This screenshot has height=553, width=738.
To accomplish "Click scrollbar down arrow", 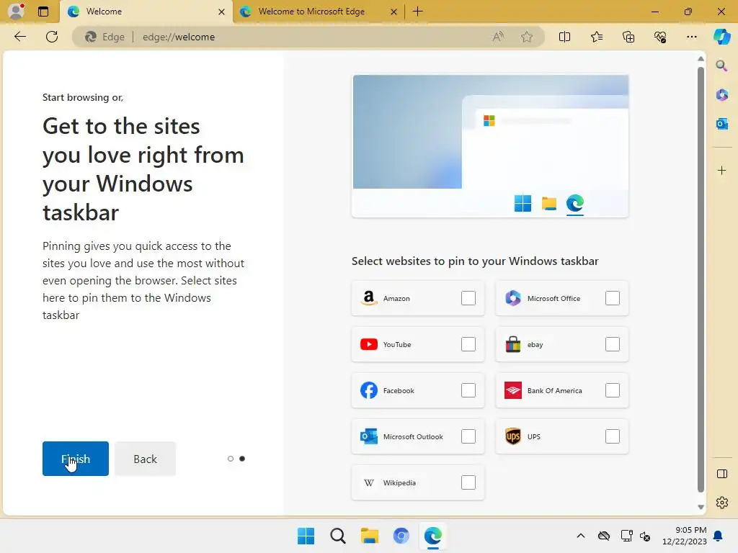I will tap(701, 507).
